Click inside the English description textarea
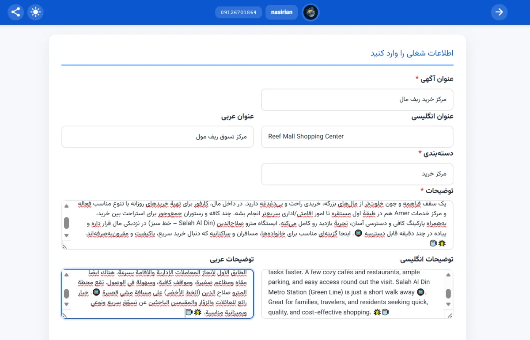 pos(357,294)
